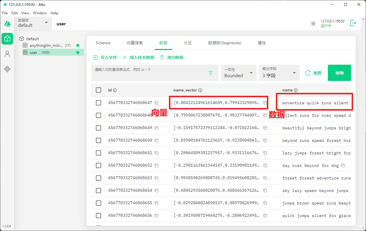This screenshot has width=366, height=231.
Task: Tick the select-all checkbox in table header
Action: [x=98, y=90]
